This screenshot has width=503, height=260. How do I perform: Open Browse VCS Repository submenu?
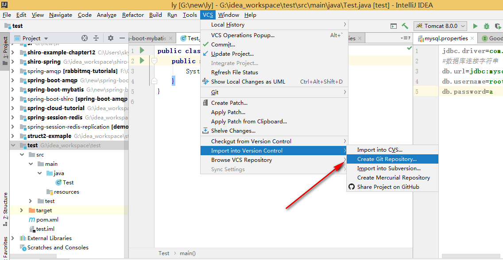tap(274, 160)
